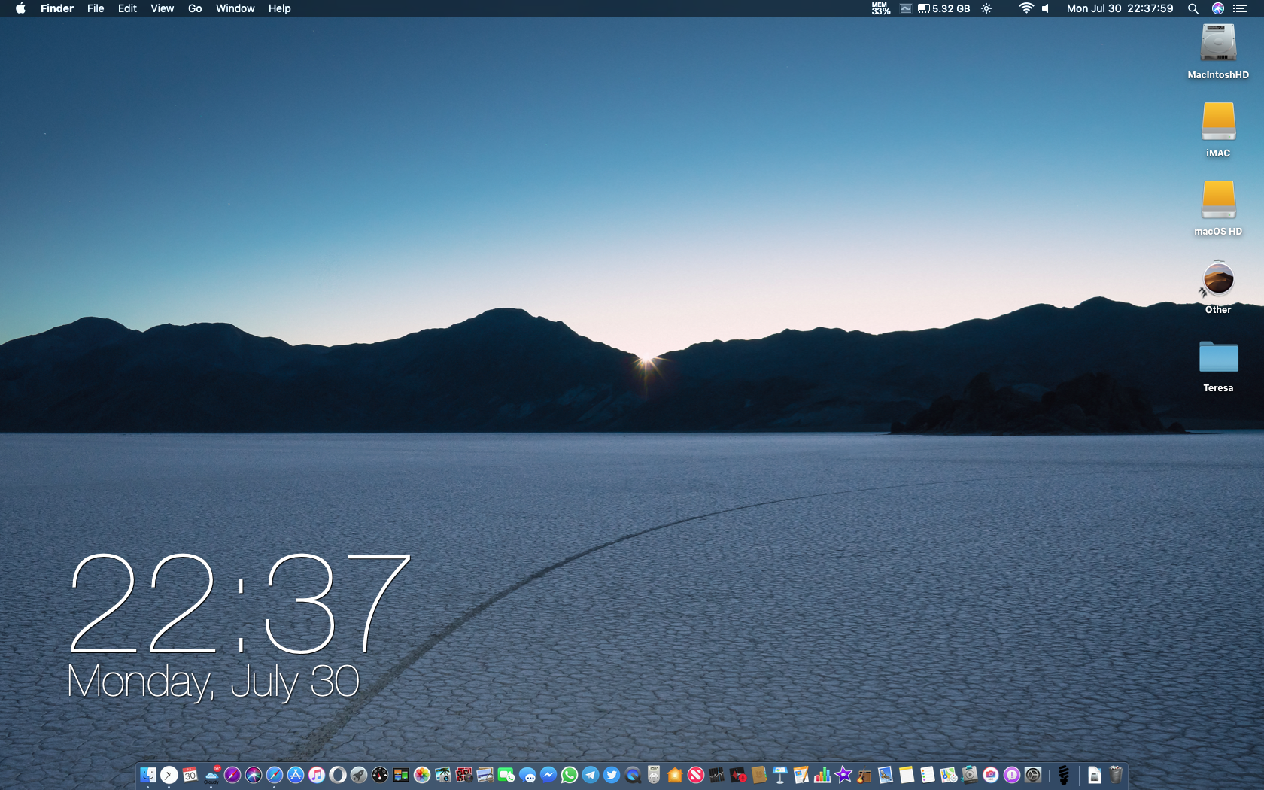Launch the blue Safari browser in Dock
1264x790 pixels.
[275, 775]
